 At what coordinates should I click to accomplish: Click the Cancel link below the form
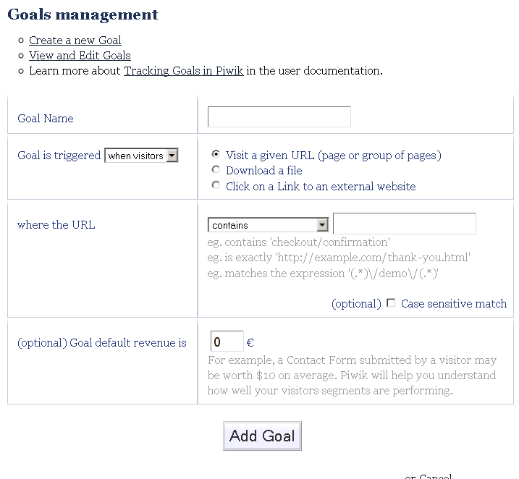pos(435,476)
